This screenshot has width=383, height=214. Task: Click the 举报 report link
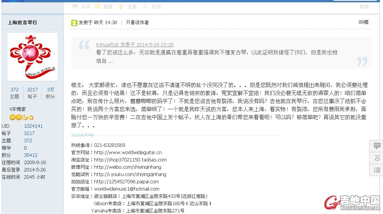364,7
